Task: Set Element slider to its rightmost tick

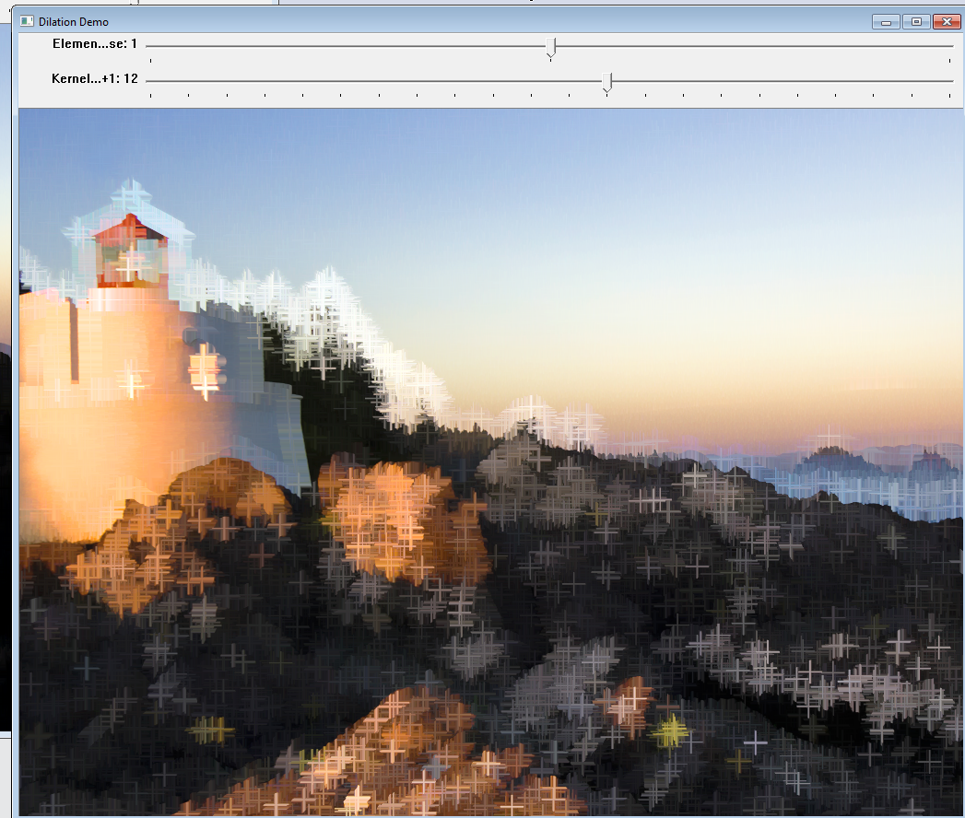Action: click(948, 45)
